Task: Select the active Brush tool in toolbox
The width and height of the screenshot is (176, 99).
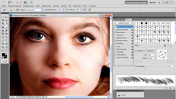Action: (x=7, y=27)
